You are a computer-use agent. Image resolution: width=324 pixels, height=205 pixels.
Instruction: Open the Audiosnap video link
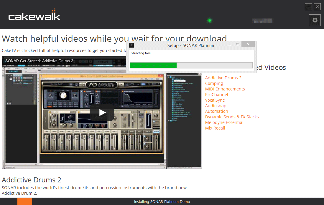pyautogui.click(x=216, y=106)
